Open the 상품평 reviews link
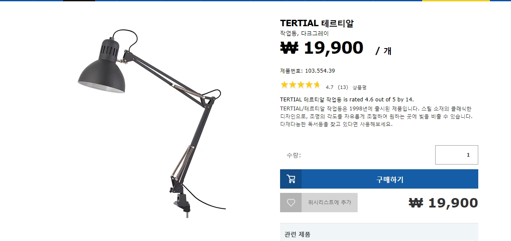Screen dimensions: 511x241 (x=359, y=87)
